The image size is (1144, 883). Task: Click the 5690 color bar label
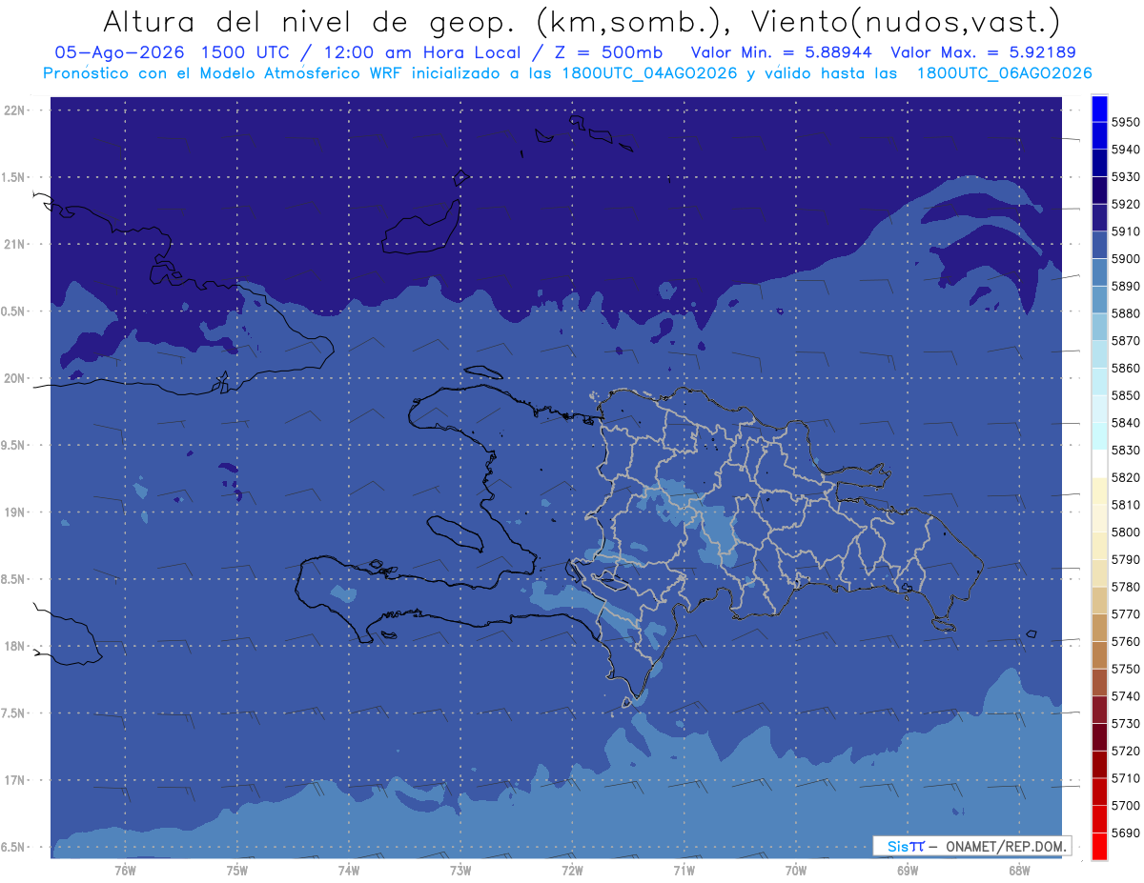(x=1126, y=833)
